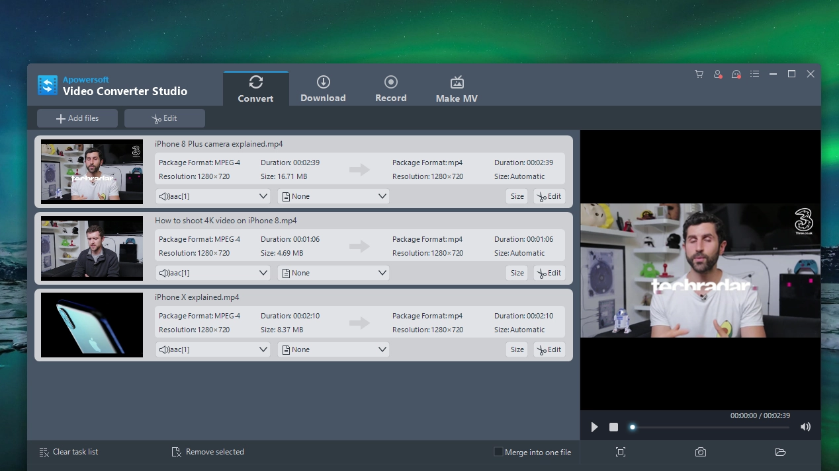
Task: Click the top toolbar Edit button
Action: [x=165, y=118]
